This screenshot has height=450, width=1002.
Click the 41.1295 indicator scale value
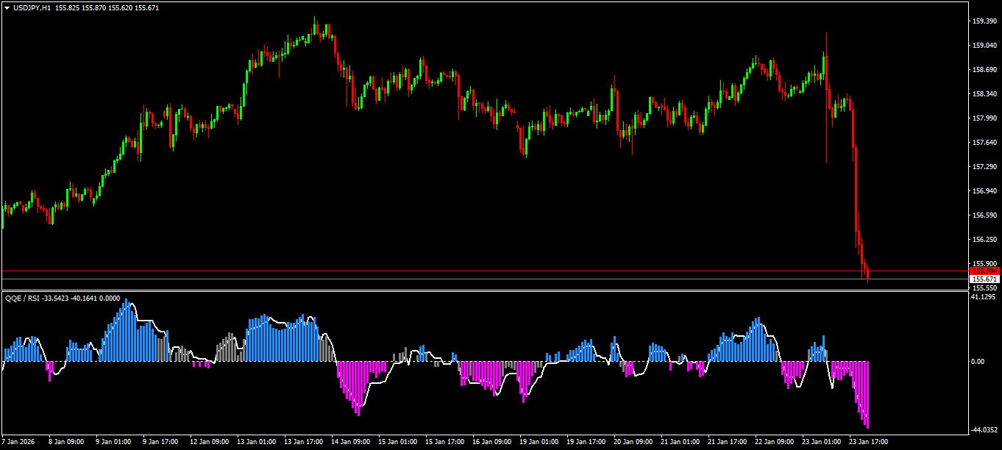click(984, 297)
